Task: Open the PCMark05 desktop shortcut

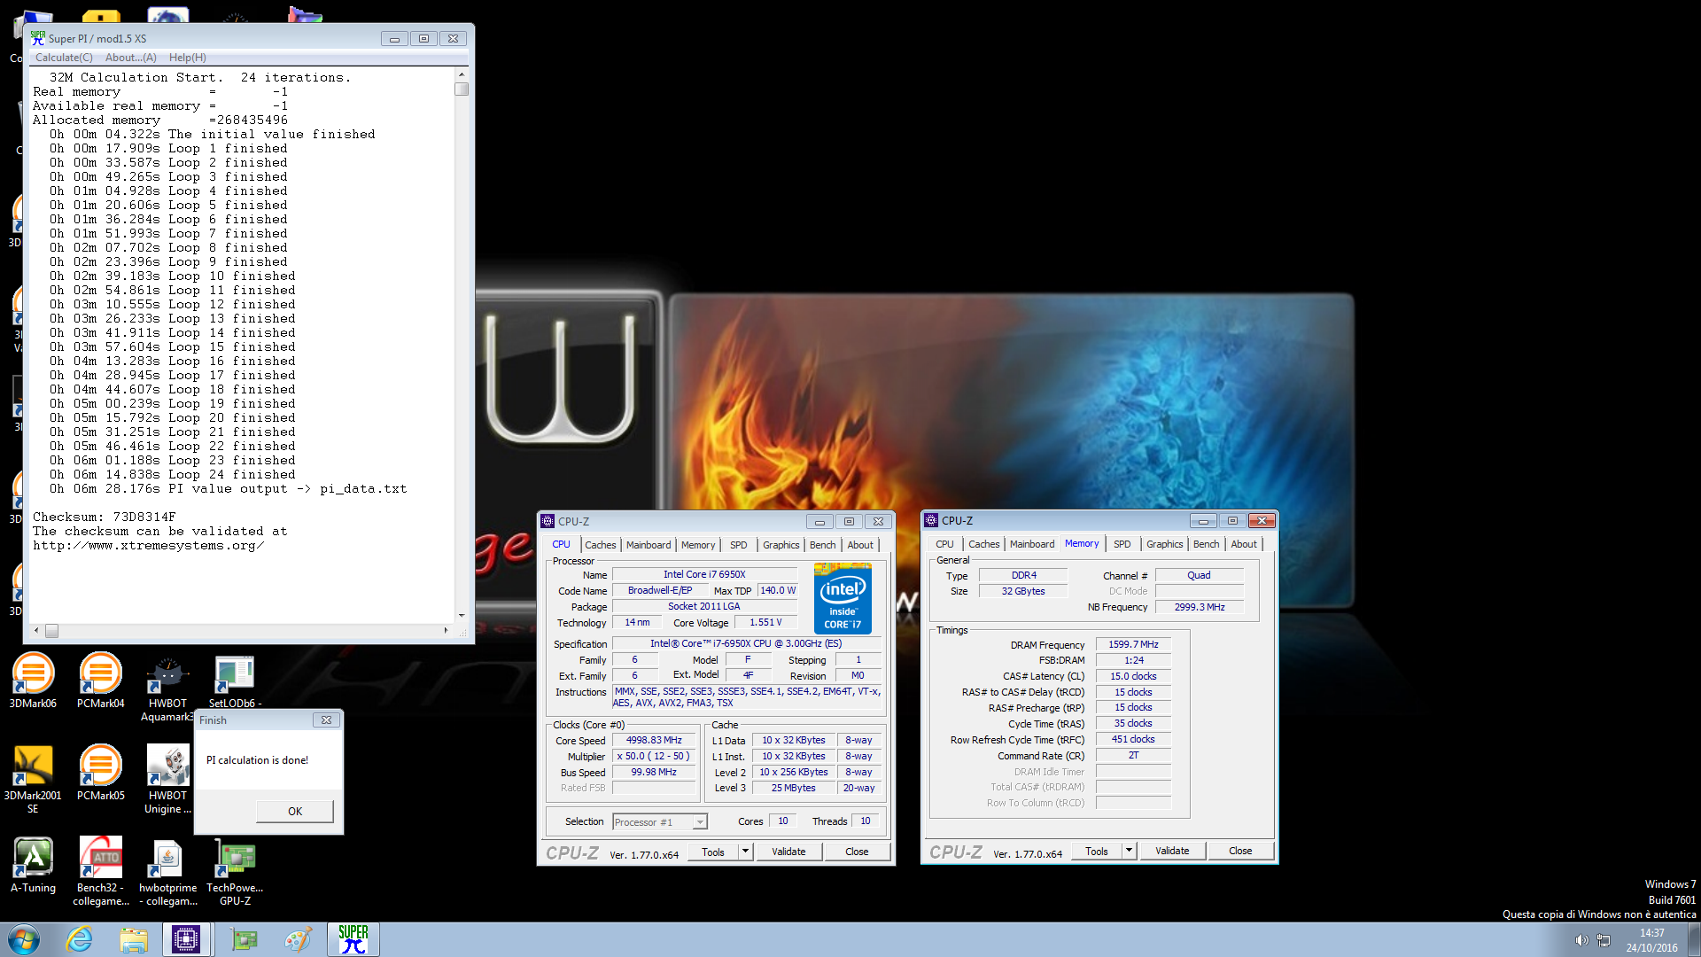Action: tap(100, 773)
